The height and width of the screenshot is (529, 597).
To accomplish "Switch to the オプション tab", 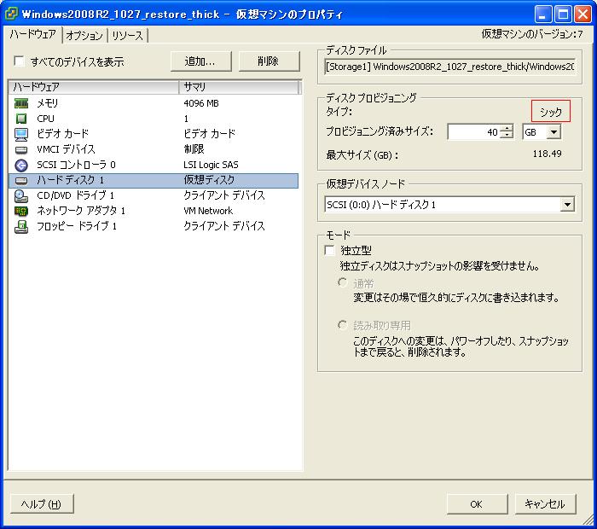I will pyautogui.click(x=84, y=36).
